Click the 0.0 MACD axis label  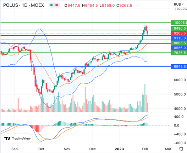coord(176,125)
